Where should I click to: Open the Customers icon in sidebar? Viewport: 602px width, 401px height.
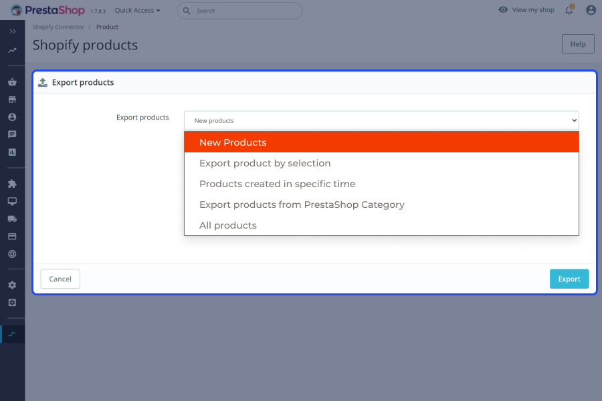[12, 117]
